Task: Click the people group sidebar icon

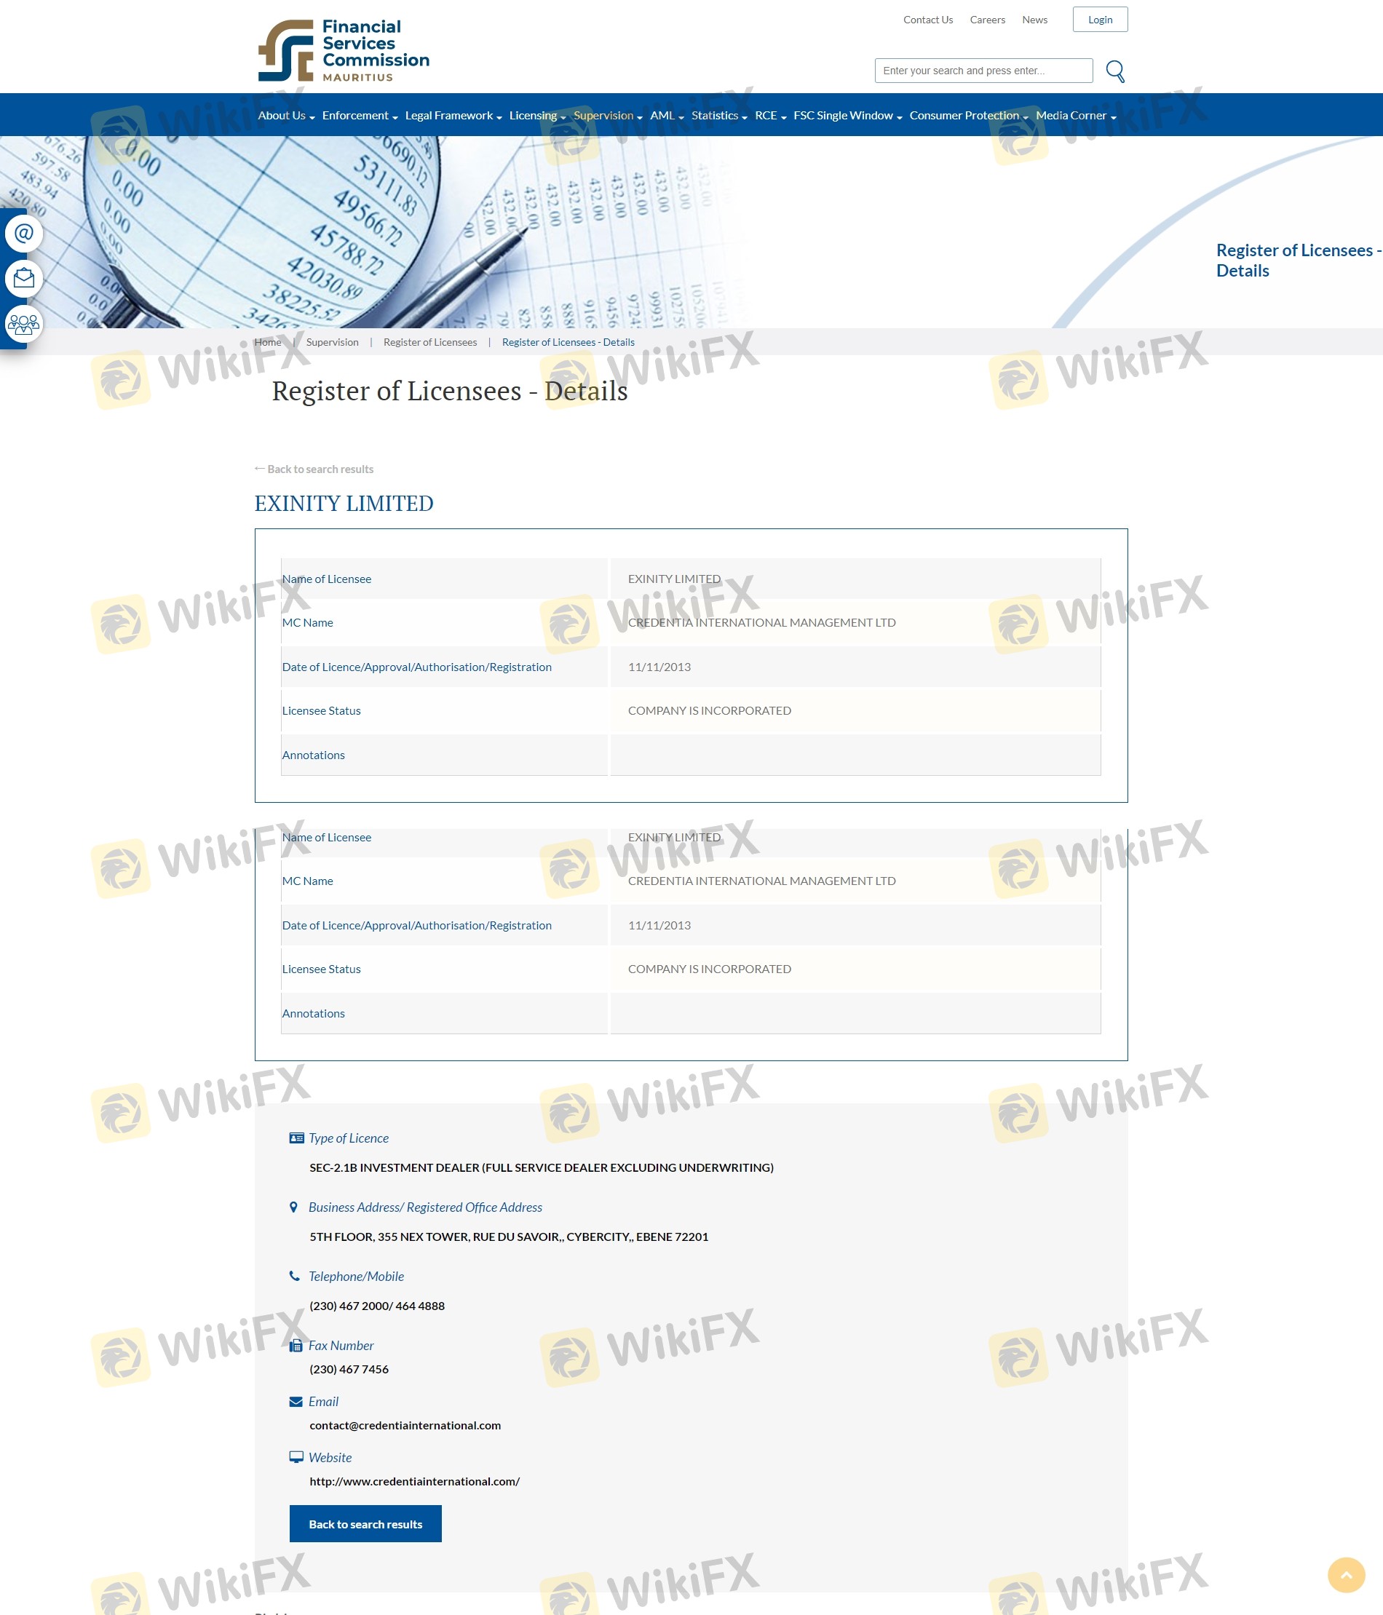Action: (x=24, y=323)
